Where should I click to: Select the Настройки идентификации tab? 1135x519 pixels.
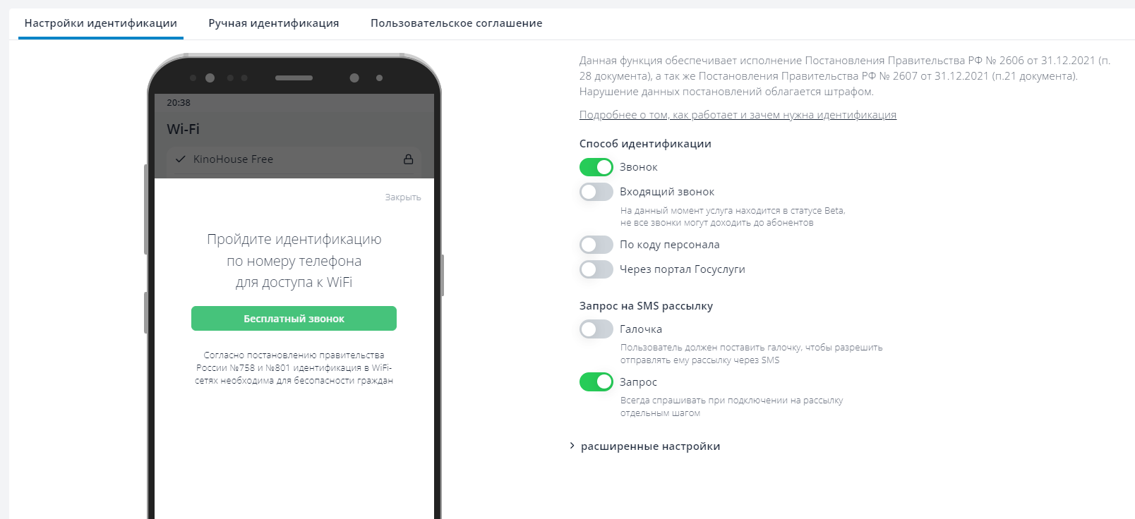point(101,23)
